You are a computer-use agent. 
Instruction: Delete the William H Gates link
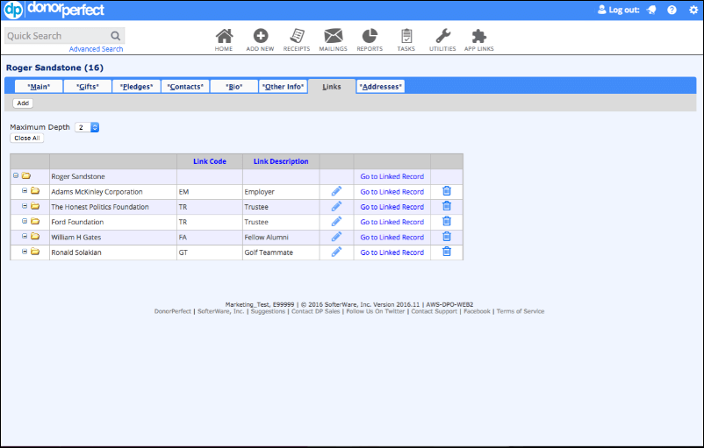coord(447,237)
